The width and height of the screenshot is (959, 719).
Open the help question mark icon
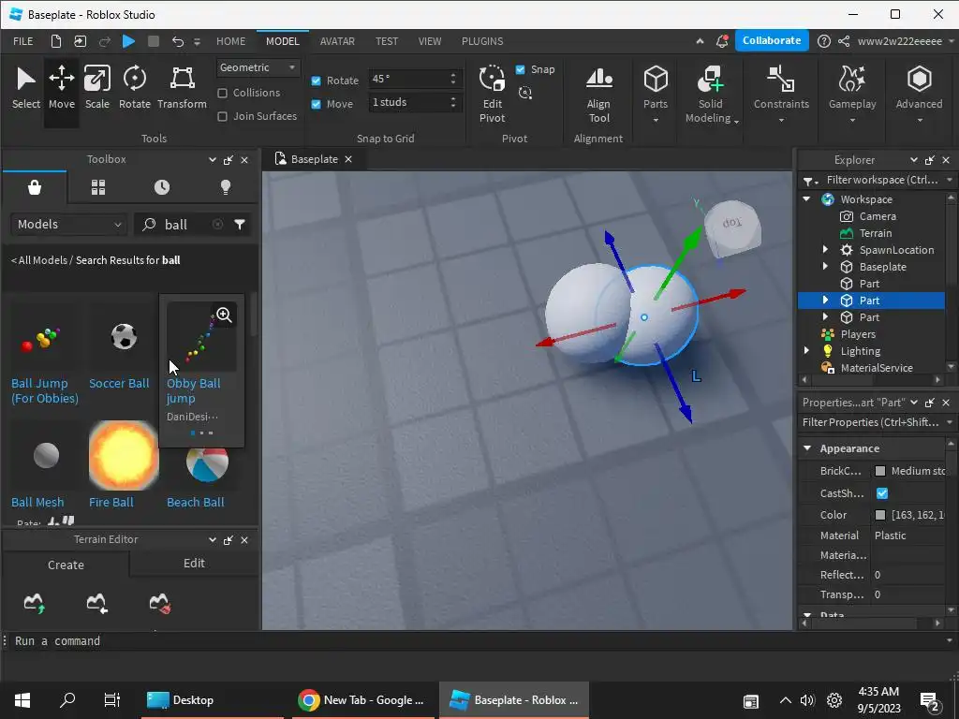tap(824, 41)
